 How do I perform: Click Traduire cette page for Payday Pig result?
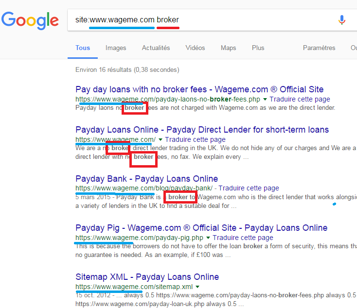point(243,238)
